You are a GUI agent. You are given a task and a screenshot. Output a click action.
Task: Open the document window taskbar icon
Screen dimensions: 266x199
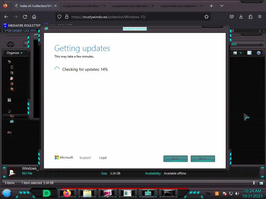pos(127,193)
